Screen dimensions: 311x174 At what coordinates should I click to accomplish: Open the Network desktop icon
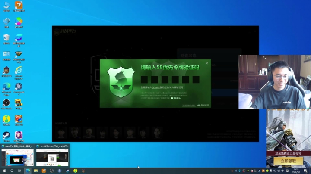pyautogui.click(x=6, y=23)
